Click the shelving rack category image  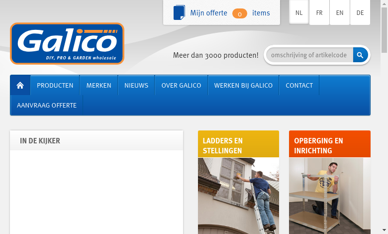pos(330,196)
